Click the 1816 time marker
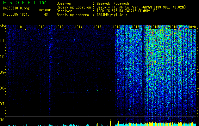 click(116, 27)
